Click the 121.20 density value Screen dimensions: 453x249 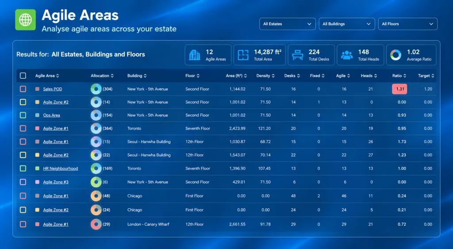coord(265,128)
